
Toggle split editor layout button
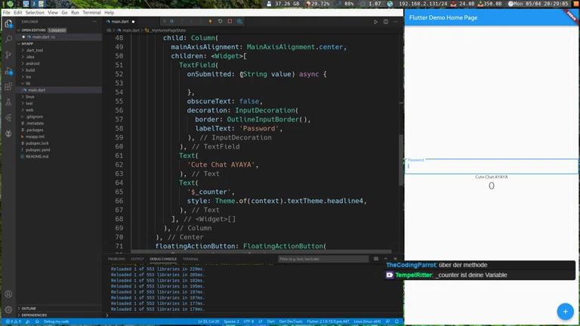[x=385, y=22]
